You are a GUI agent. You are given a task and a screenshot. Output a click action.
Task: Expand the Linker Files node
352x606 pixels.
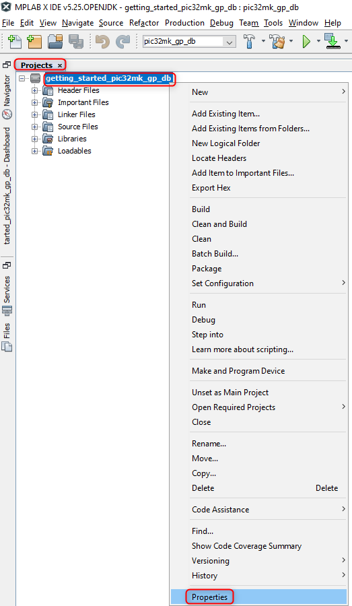click(35, 114)
